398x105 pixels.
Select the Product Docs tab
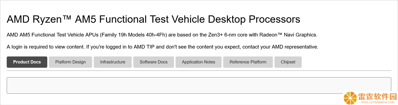click(27, 62)
